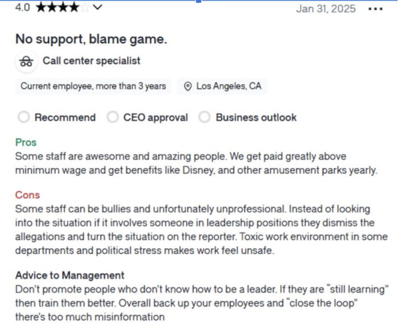398x332 pixels.
Task: Select the CEO approval indicator circle
Action: click(113, 117)
